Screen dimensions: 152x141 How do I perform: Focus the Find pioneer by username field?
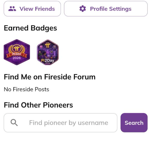click(x=60, y=123)
